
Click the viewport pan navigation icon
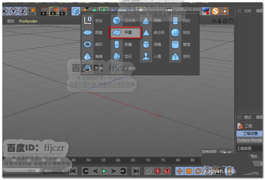coord(214,21)
